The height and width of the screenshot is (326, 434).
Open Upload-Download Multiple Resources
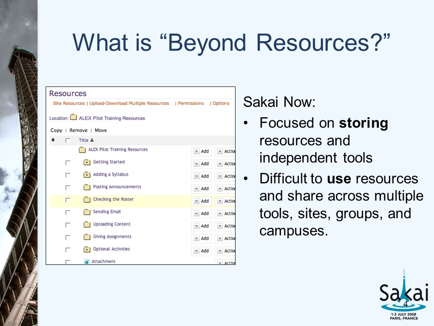[129, 103]
